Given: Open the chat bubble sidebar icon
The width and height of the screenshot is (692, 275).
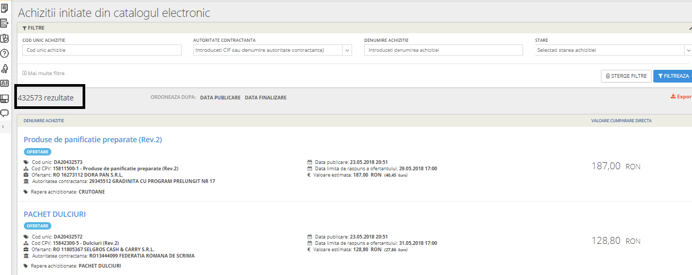Looking at the screenshot, I should [5, 113].
